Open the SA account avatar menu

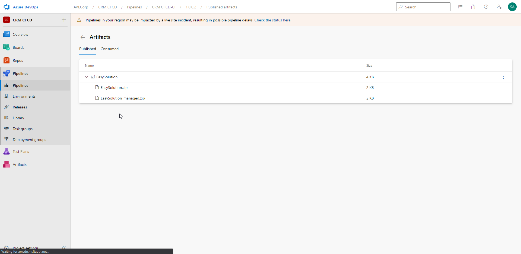click(512, 7)
